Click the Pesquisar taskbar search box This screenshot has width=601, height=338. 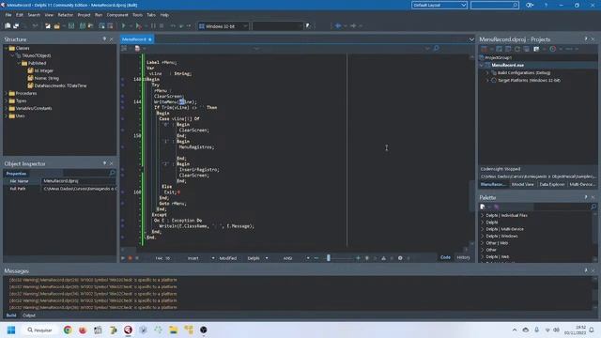pos(39,330)
